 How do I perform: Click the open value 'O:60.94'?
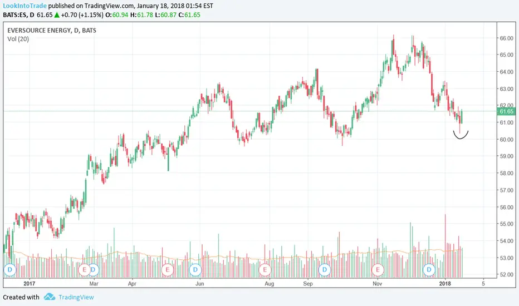(x=117, y=15)
